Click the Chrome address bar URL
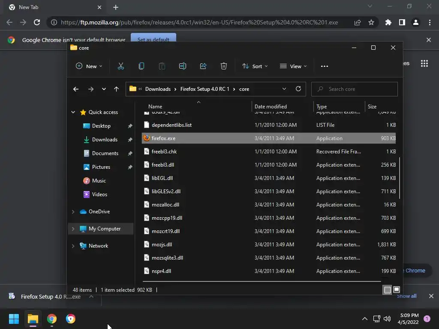Image resolution: width=439 pixels, height=329 pixels. tap(199, 22)
